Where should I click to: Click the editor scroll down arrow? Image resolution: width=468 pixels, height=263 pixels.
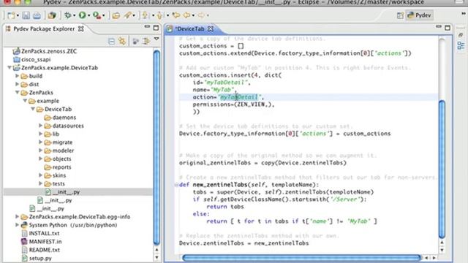pos(442,250)
